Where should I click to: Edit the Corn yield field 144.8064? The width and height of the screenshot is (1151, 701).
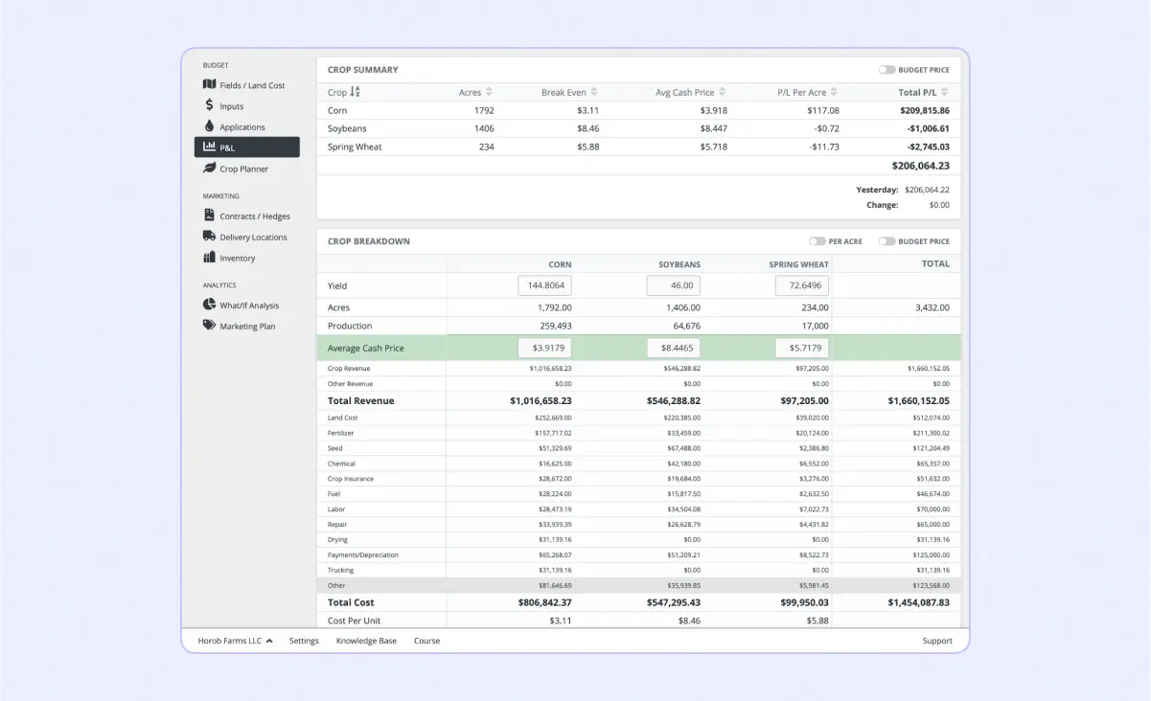tap(545, 285)
